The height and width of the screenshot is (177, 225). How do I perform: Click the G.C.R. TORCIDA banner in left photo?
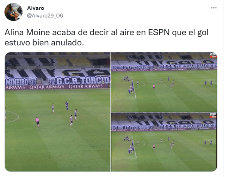[x=83, y=80]
